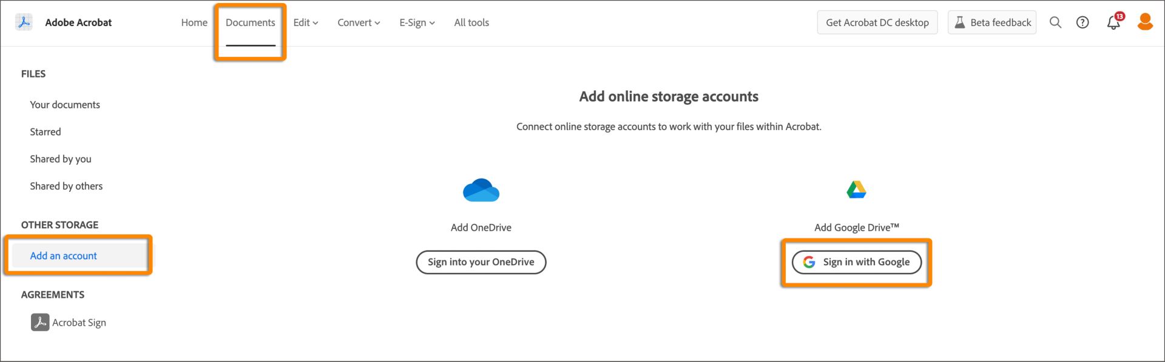Open the search magnifier icon

tap(1055, 22)
